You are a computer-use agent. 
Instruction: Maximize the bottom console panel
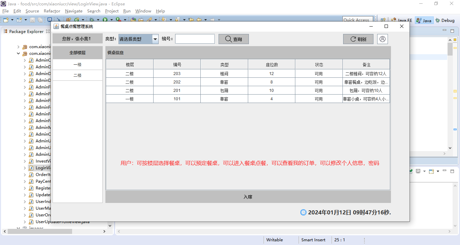[452, 171]
